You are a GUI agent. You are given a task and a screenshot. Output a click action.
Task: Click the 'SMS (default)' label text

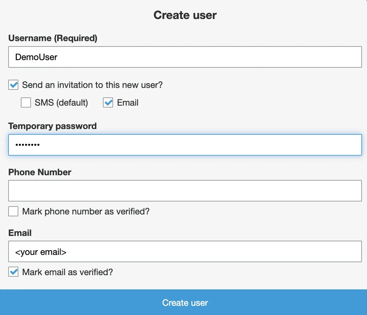click(x=61, y=103)
